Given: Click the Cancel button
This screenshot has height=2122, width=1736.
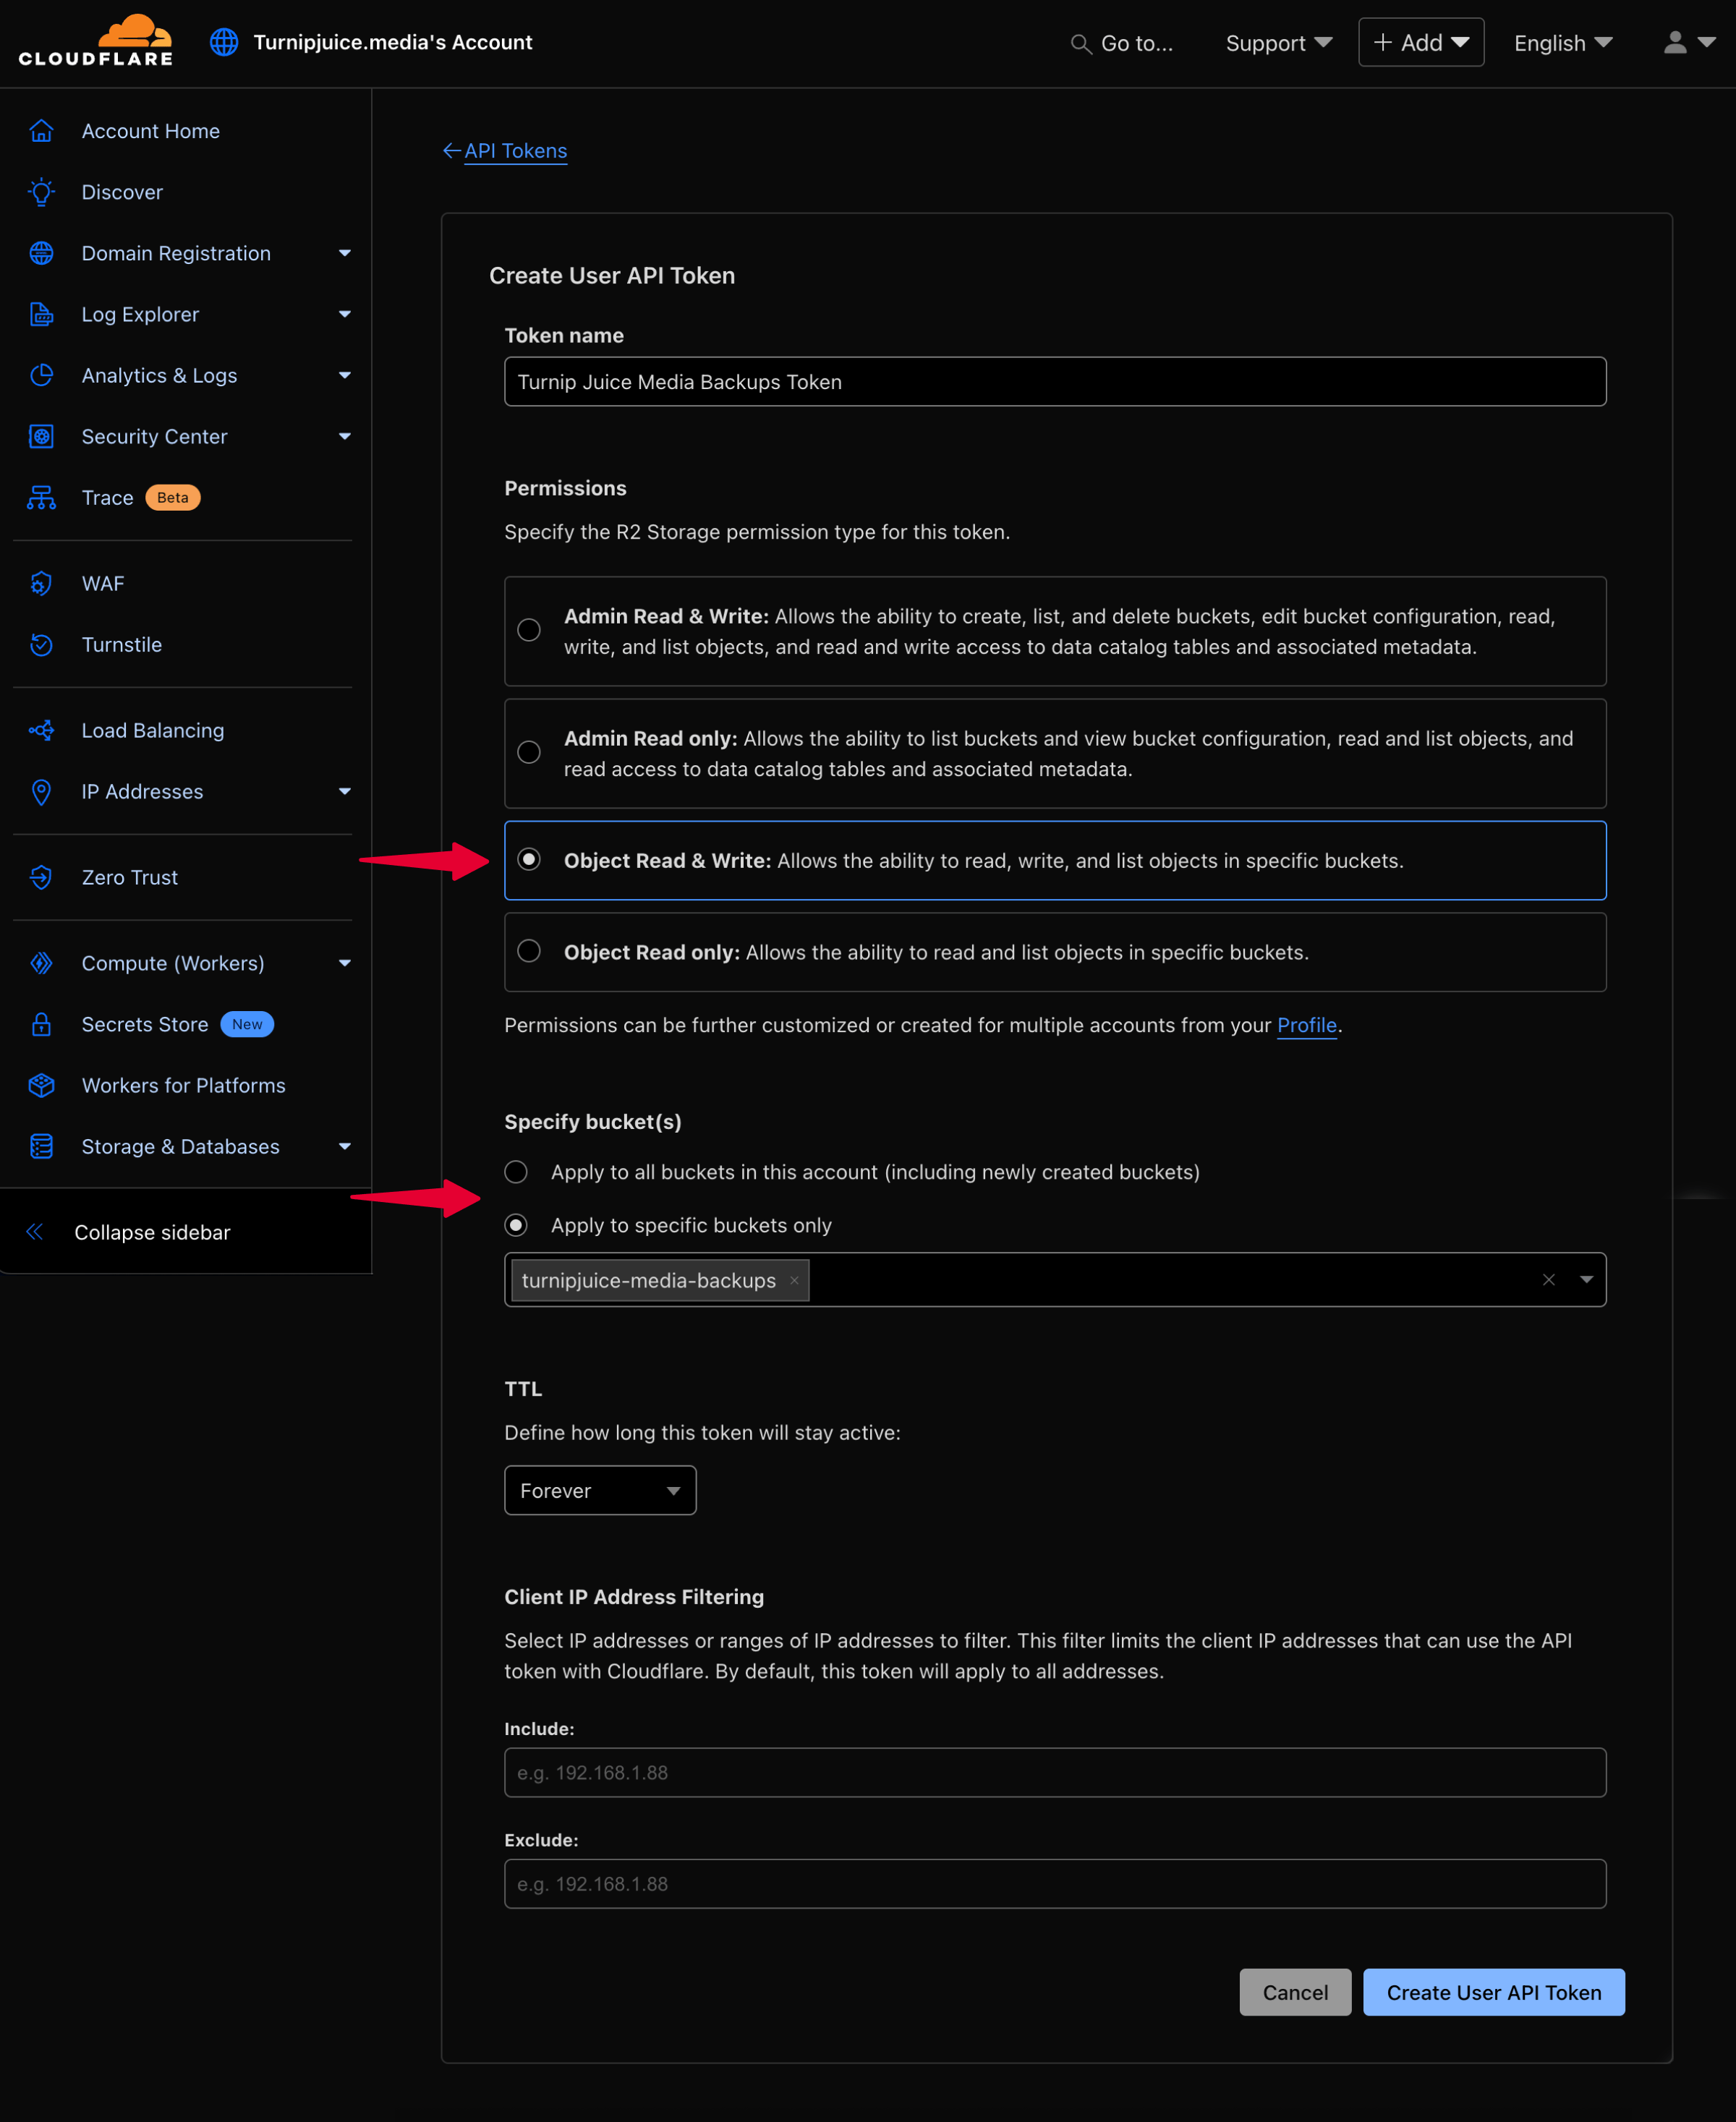Looking at the screenshot, I should [x=1294, y=1992].
